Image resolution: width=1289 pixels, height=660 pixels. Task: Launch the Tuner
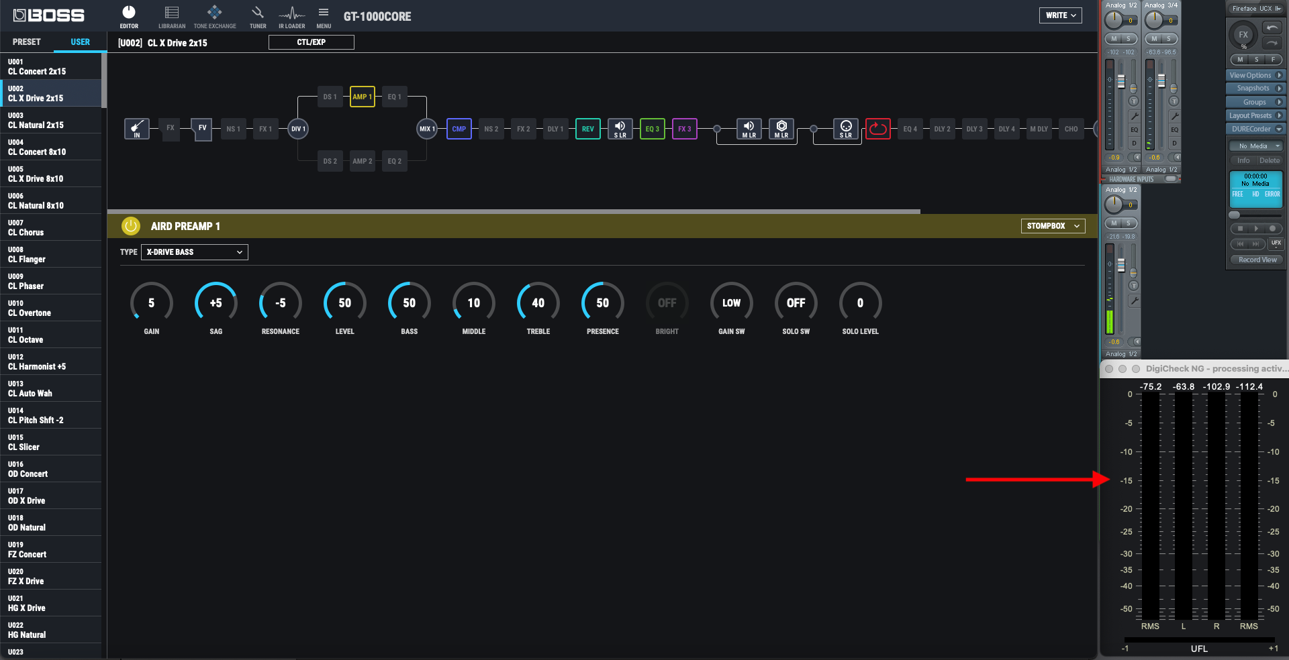click(x=258, y=17)
